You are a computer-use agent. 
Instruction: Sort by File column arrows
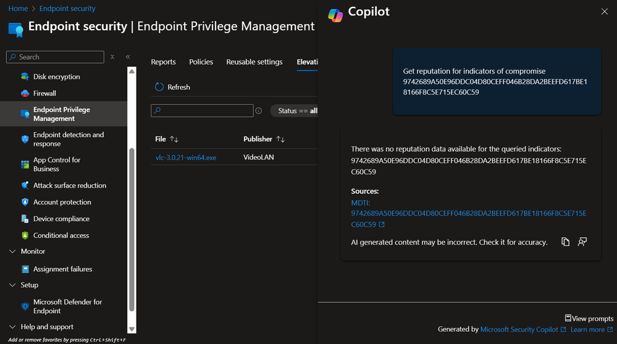point(174,139)
